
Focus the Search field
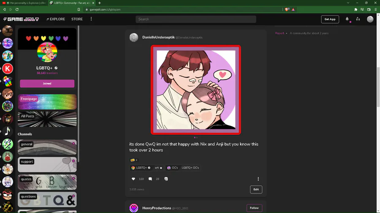click(195, 19)
